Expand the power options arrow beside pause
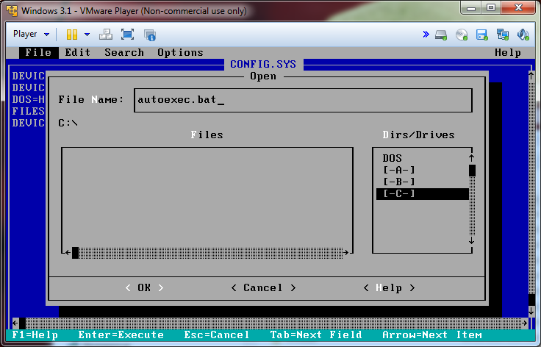 (x=87, y=35)
